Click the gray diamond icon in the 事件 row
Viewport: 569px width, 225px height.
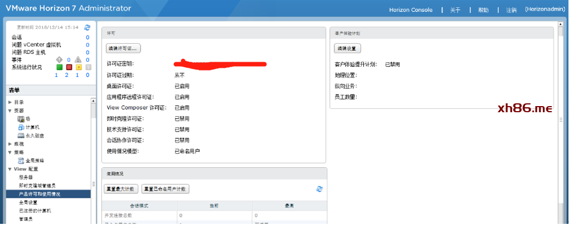tap(60, 60)
